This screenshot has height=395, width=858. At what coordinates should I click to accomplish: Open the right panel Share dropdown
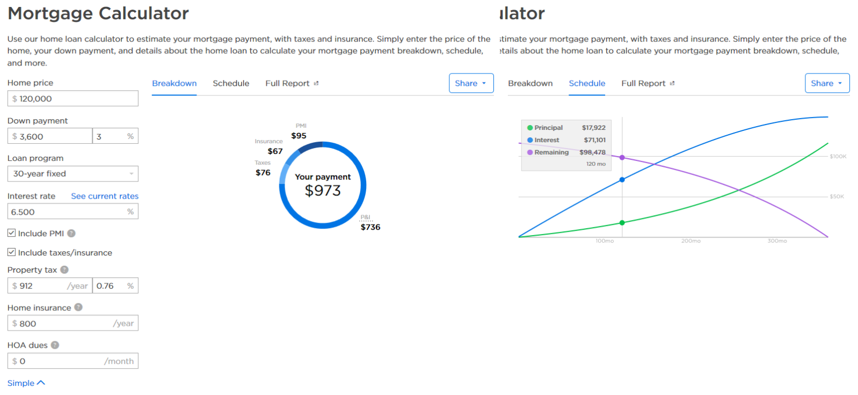[827, 83]
